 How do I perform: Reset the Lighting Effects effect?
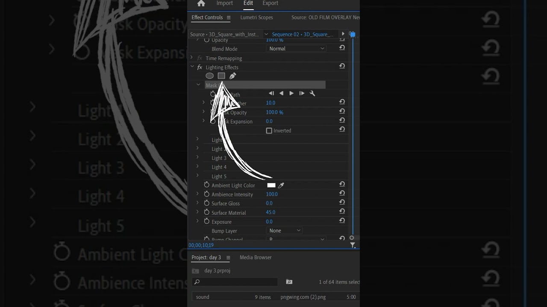pos(342,66)
